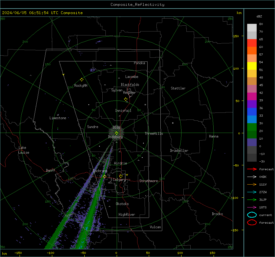Click the cyan ellipse marked current
The height and width of the screenshot is (257, 275).
tap(252, 215)
